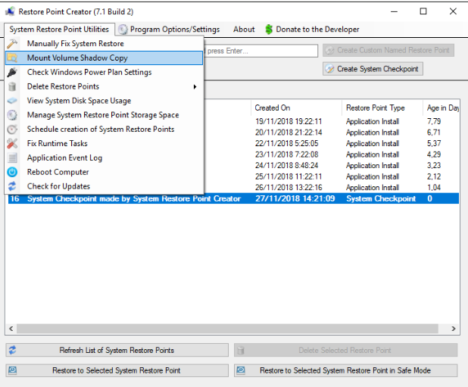Open the About menu
This screenshot has width=468, height=387.
click(244, 30)
